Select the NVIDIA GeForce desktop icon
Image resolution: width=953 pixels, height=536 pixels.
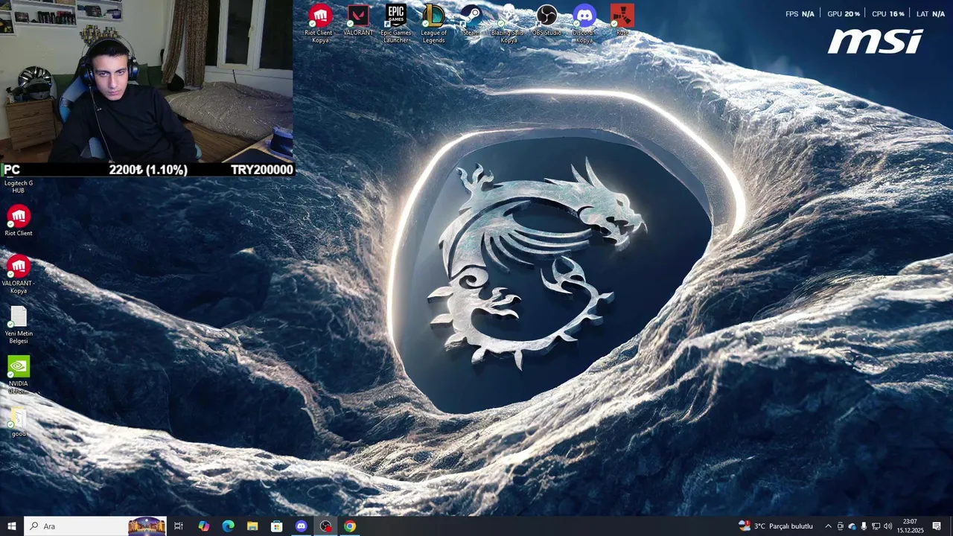click(19, 374)
